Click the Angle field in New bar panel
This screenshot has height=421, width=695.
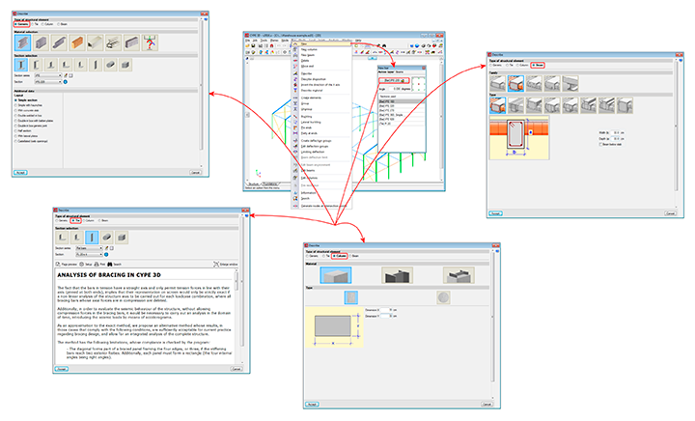[x=394, y=89]
